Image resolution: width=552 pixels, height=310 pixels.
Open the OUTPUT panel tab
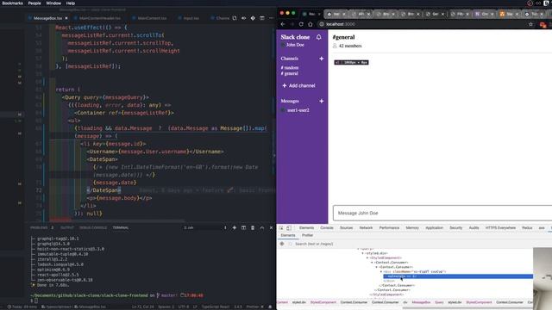coord(67,227)
